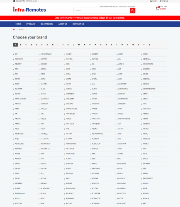Open the BLUESTAR brand link
This screenshot has height=207, width=180.
pos(96,193)
